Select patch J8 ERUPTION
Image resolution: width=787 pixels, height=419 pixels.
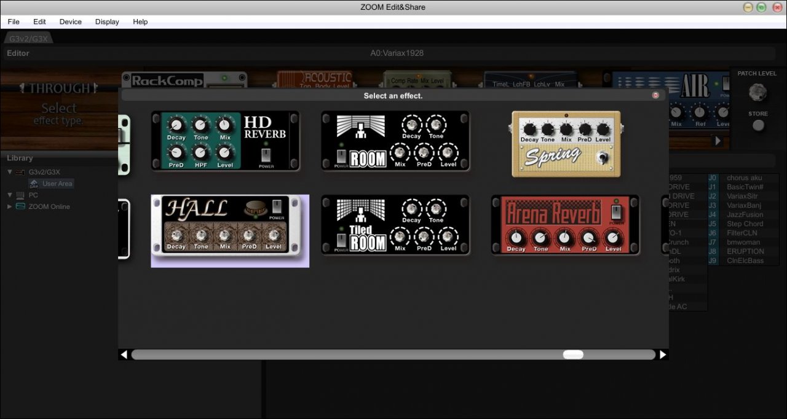tap(743, 251)
